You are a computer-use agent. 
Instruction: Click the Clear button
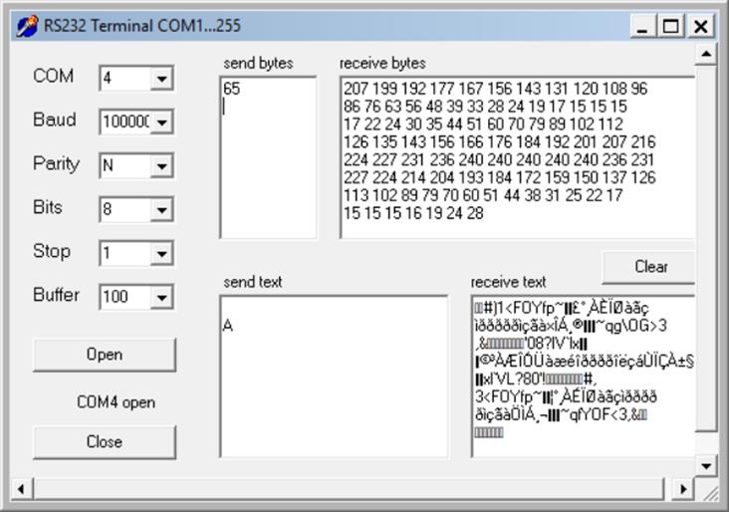pos(650,267)
